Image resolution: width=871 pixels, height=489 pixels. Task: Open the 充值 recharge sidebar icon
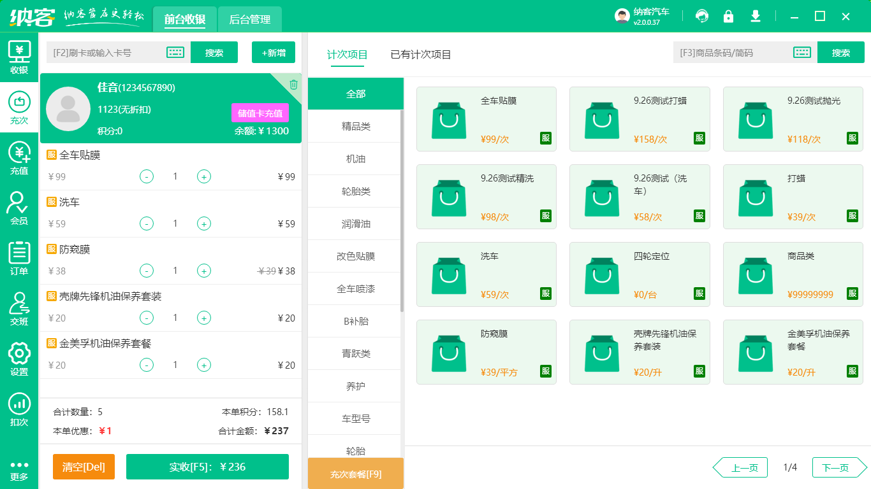point(19,159)
